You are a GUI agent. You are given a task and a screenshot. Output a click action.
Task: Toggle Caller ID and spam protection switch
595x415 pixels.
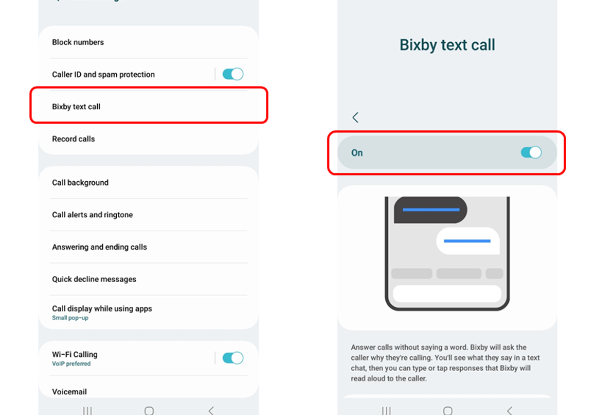point(232,74)
